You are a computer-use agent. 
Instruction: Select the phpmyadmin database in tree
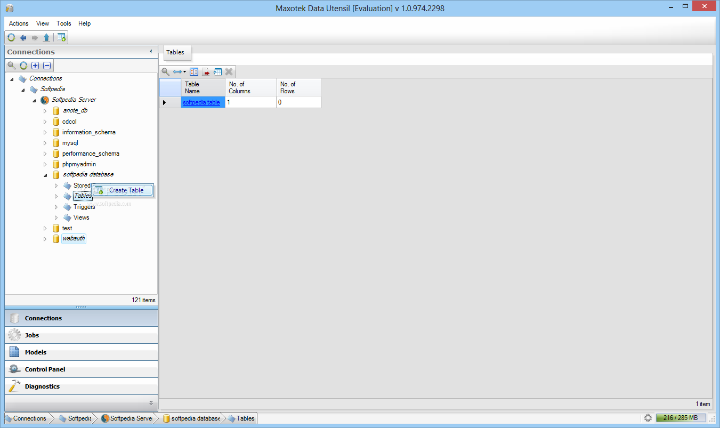pos(79,164)
